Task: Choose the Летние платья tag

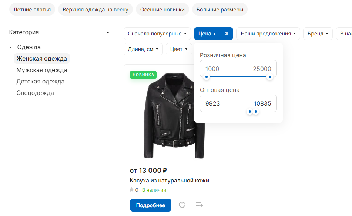Action: click(32, 10)
